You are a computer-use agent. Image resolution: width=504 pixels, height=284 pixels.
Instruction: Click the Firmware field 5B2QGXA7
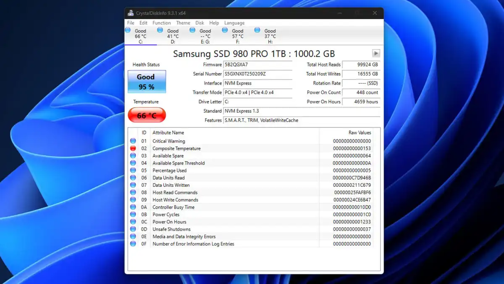[x=258, y=65]
